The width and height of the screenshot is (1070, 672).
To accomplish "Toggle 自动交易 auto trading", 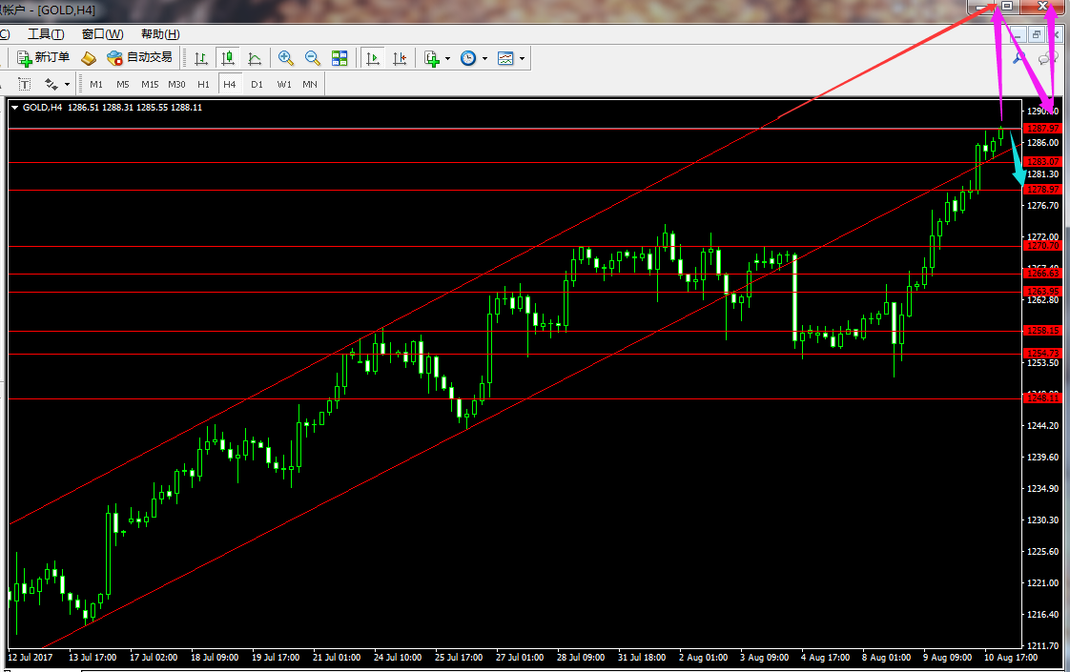I will coord(140,58).
